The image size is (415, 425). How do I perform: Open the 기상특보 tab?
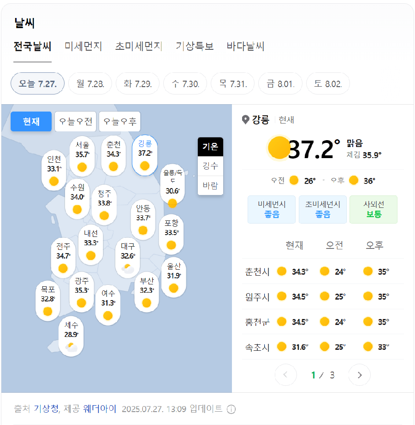tap(195, 47)
